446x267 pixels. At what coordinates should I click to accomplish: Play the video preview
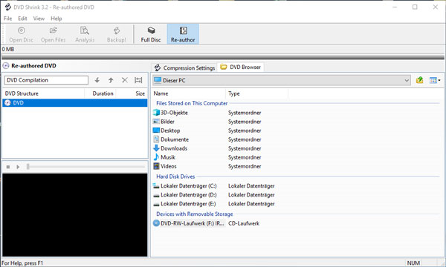18,167
